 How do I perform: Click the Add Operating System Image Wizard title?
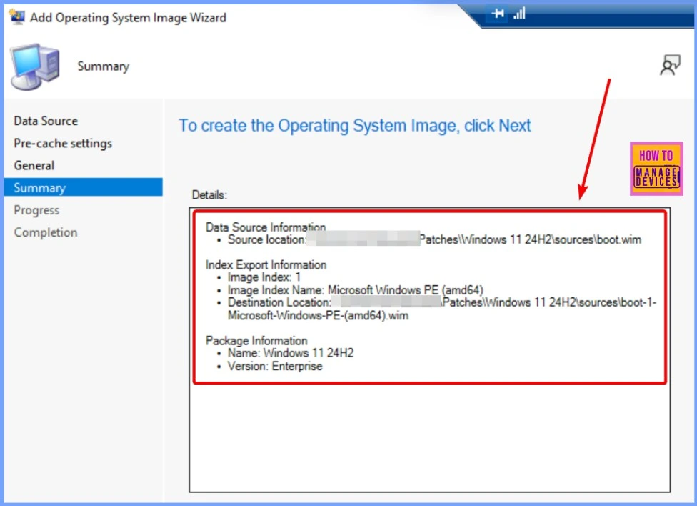[x=128, y=17]
